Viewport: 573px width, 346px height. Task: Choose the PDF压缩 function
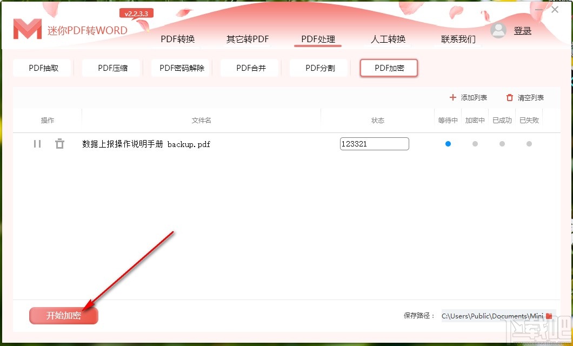112,68
